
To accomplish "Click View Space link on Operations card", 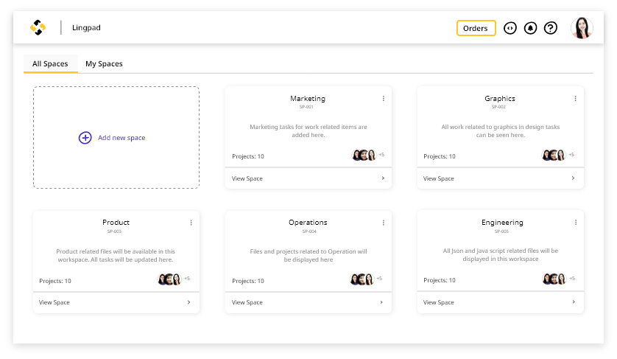I will point(247,302).
